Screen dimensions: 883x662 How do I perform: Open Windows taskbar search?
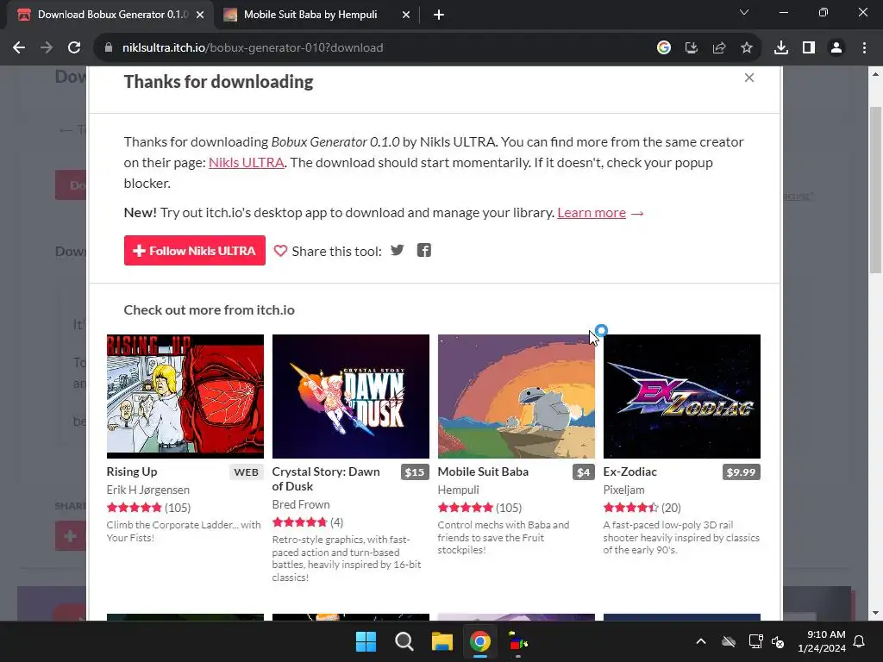(404, 641)
